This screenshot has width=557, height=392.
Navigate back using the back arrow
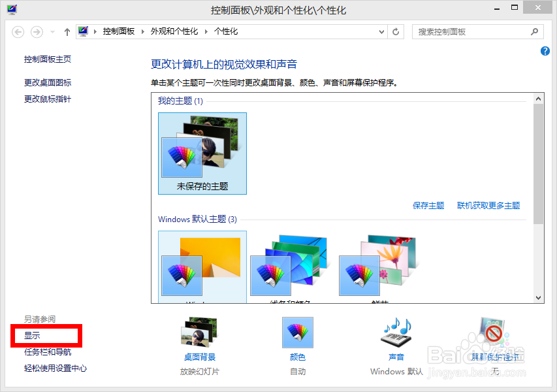click(18, 31)
